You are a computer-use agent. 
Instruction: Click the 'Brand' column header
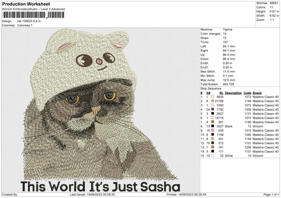point(257,93)
